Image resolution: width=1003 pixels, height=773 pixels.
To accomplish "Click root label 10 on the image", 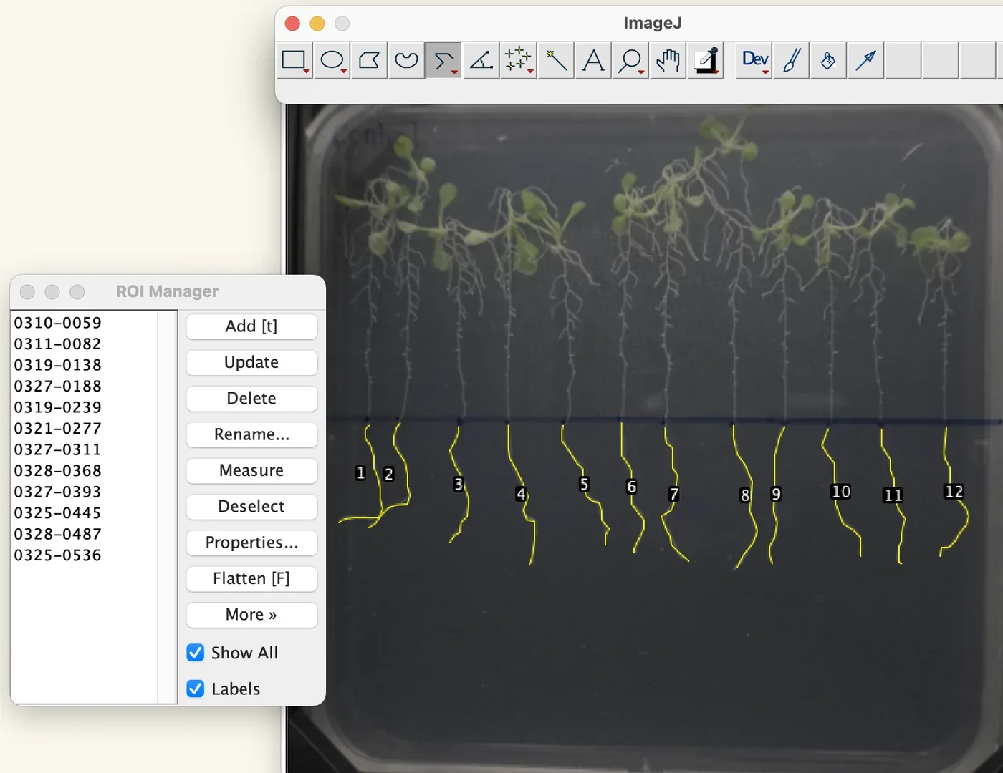I will (x=840, y=492).
